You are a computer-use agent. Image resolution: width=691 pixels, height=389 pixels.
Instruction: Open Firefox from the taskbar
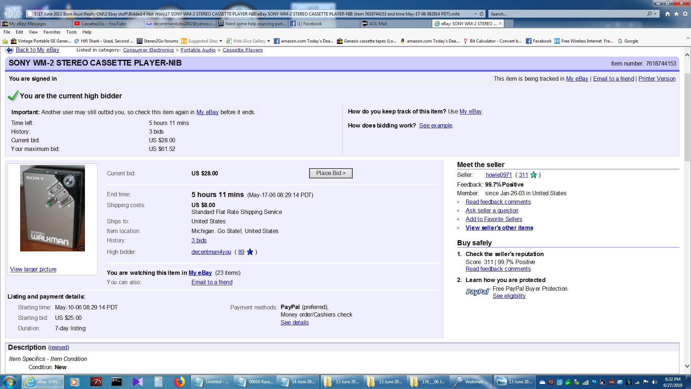click(179, 381)
